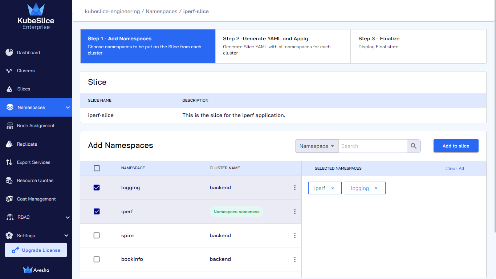
Task: Click the SELECTED NAMESPACES header
Action: tap(338, 169)
